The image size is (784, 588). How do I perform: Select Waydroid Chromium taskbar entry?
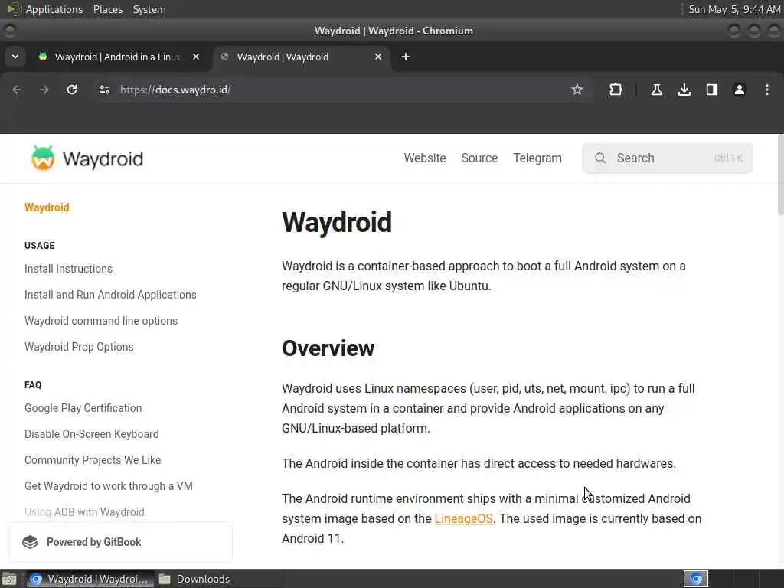(x=90, y=579)
